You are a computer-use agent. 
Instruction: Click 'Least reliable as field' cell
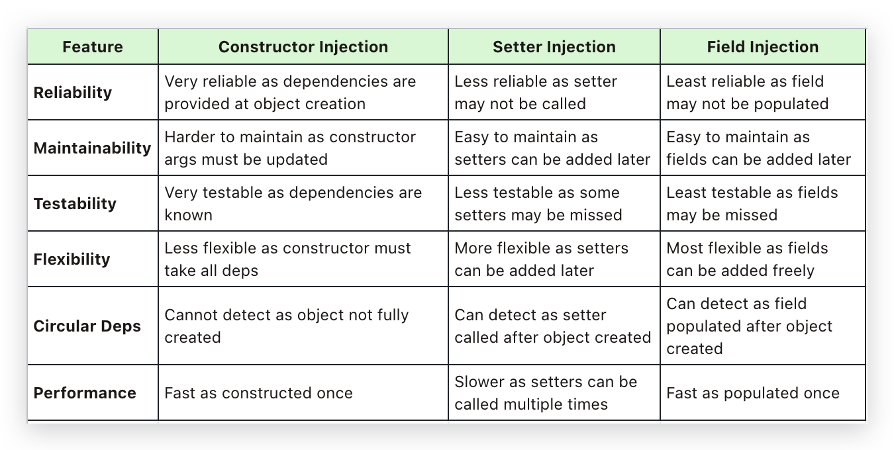click(763, 92)
